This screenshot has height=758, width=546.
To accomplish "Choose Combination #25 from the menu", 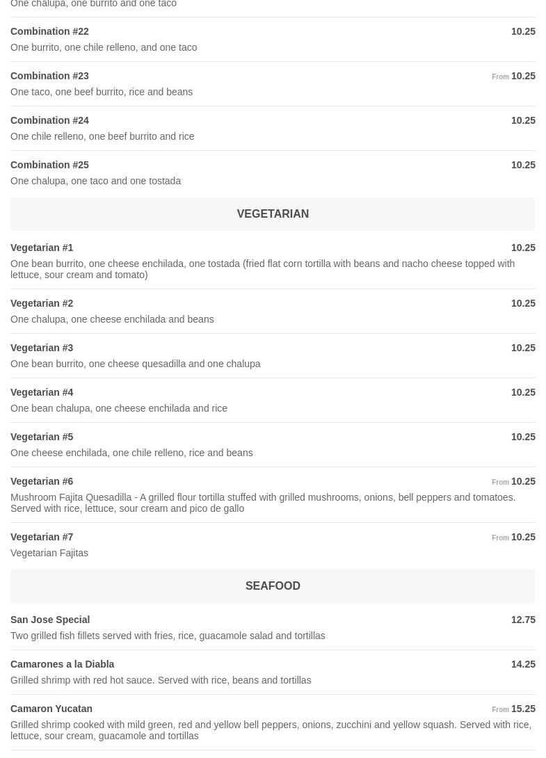I will click(x=49, y=165).
